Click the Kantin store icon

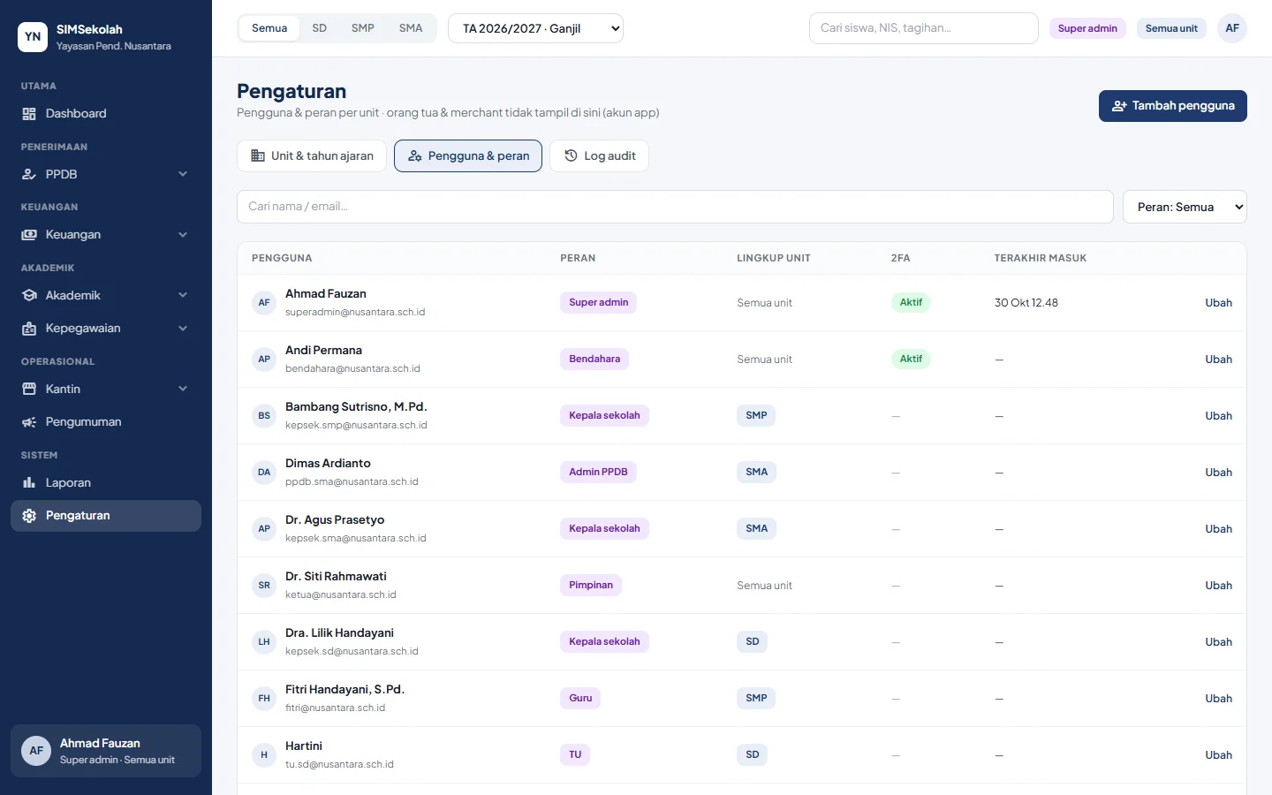coord(29,389)
